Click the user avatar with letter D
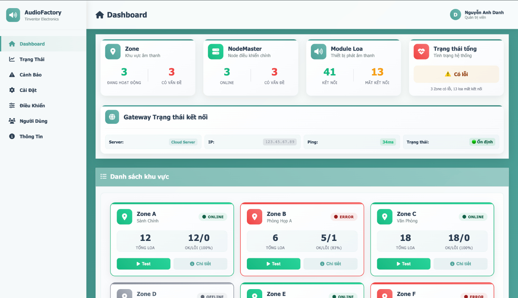 pyautogui.click(x=455, y=15)
